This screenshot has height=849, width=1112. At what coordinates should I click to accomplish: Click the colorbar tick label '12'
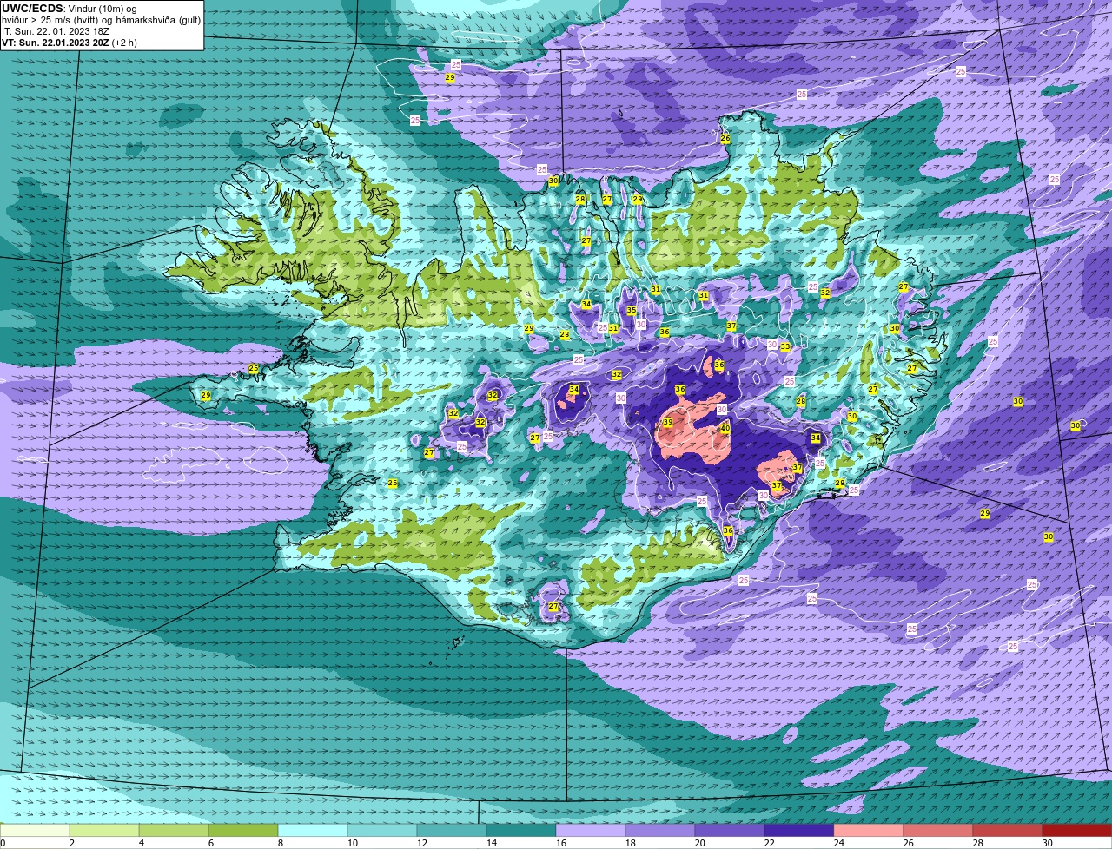click(x=422, y=843)
